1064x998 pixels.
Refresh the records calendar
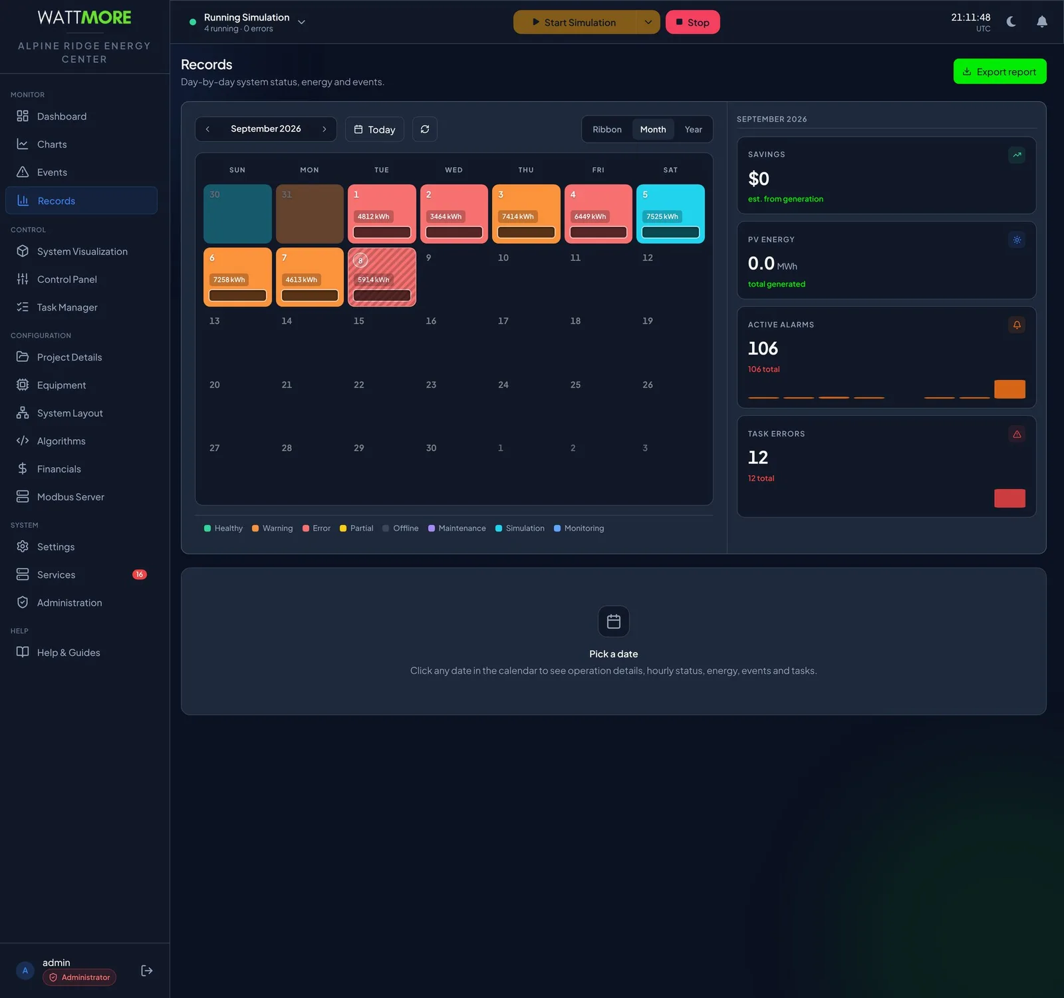tap(425, 129)
